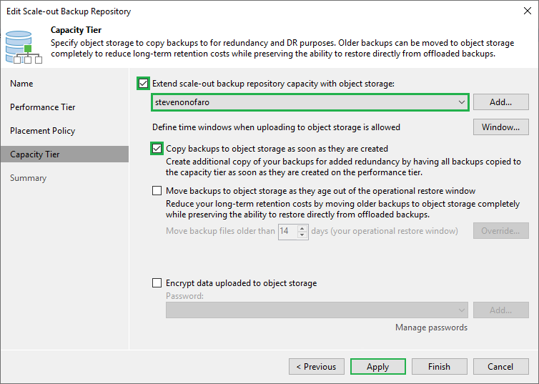
Task: Open the upload Window settings button
Action: coord(500,127)
